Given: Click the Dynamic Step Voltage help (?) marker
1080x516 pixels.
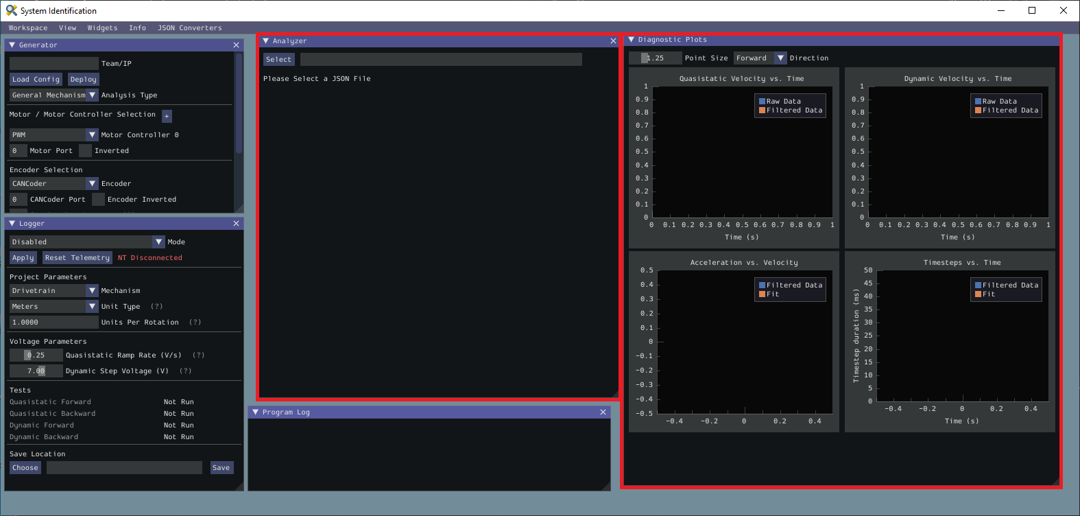Looking at the screenshot, I should click(186, 371).
